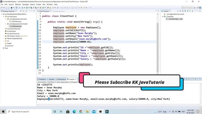Viewport: 202px width, 114px height.
Task: Click the External Tools run icon
Action: point(36,8)
